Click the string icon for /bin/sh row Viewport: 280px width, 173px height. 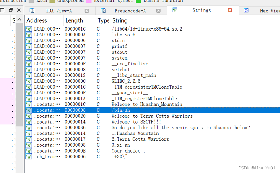pyautogui.click(x=29, y=110)
